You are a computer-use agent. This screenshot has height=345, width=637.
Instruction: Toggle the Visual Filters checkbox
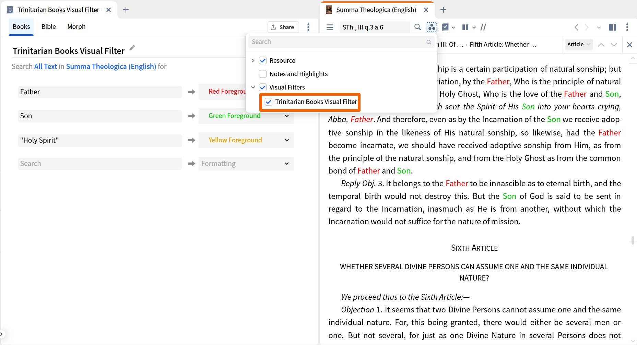pyautogui.click(x=263, y=87)
